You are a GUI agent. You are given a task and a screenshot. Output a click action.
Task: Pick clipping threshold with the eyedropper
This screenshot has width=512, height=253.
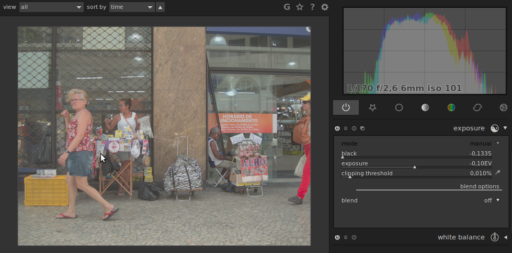[498, 173]
